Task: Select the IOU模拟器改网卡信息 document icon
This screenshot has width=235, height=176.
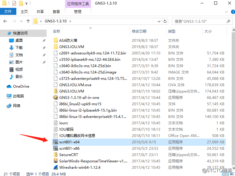Action: (56, 135)
